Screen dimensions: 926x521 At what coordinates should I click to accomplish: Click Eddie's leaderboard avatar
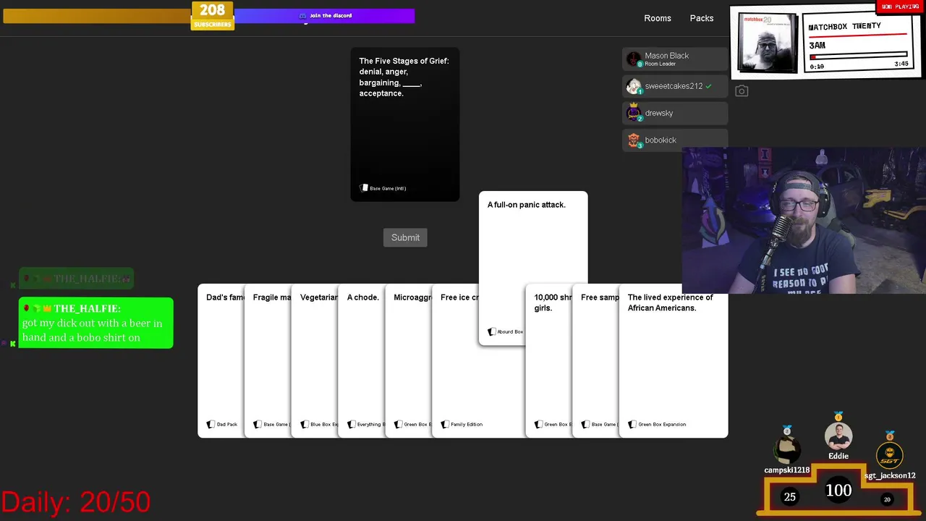pos(838,436)
